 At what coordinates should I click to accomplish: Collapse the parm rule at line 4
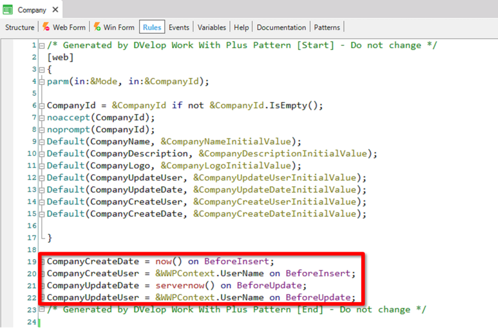click(42, 82)
